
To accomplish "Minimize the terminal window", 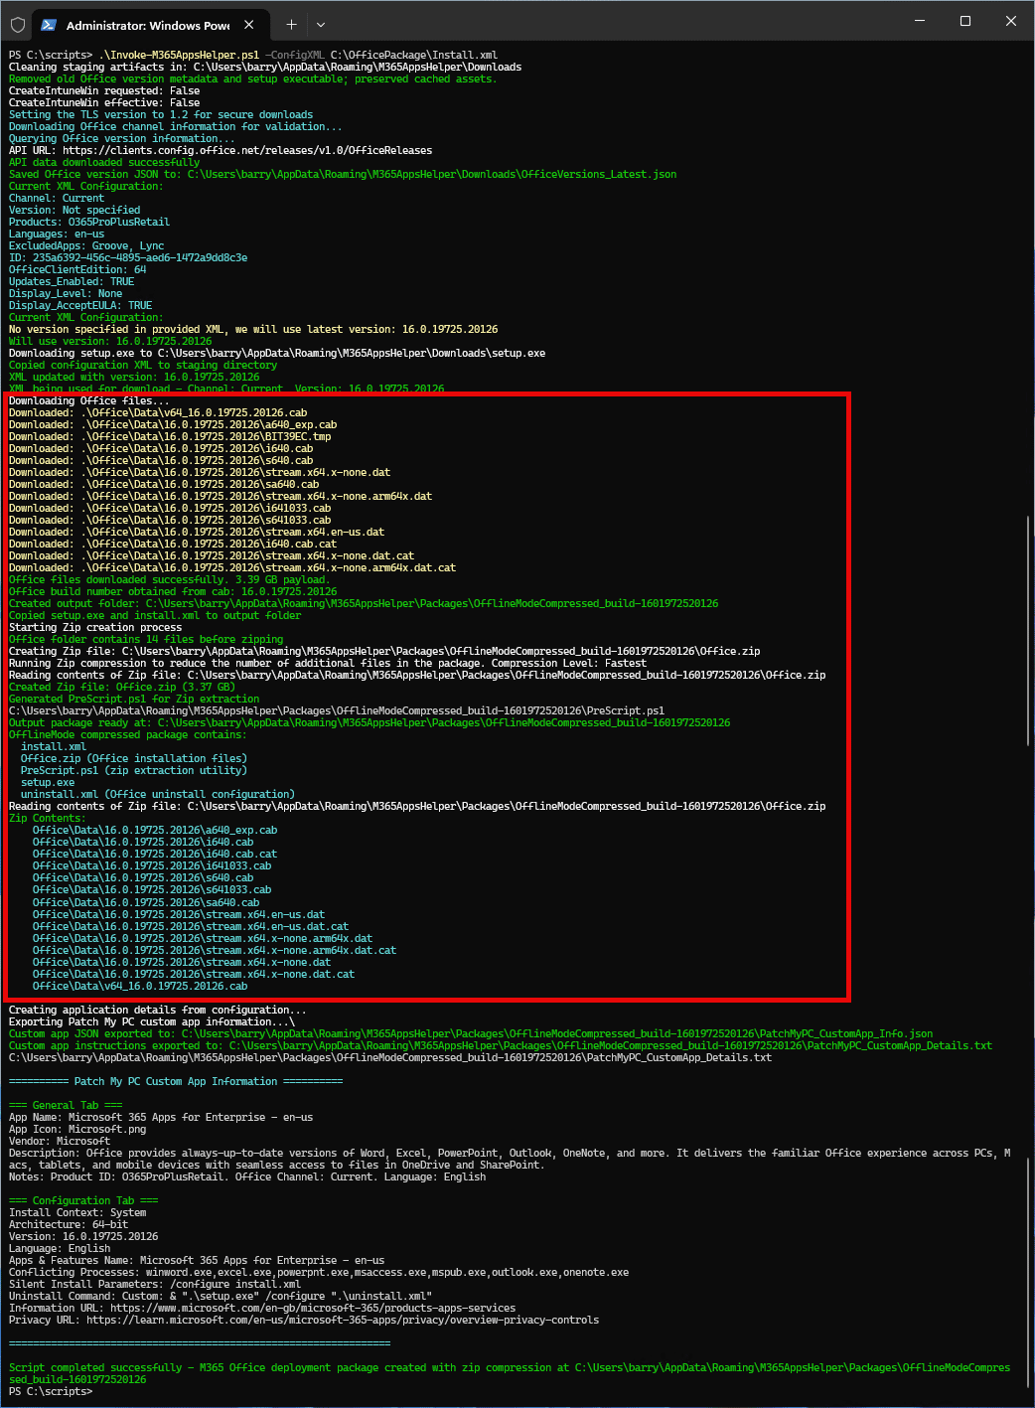I will click(919, 21).
